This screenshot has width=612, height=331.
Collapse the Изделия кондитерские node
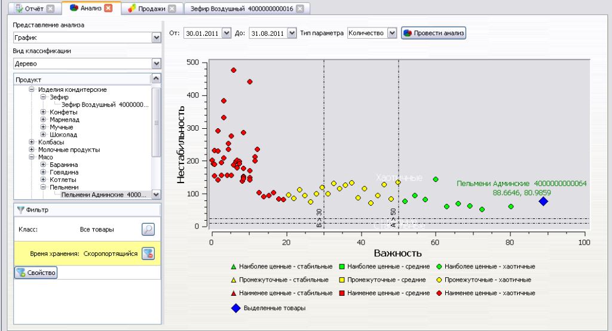(x=32, y=89)
